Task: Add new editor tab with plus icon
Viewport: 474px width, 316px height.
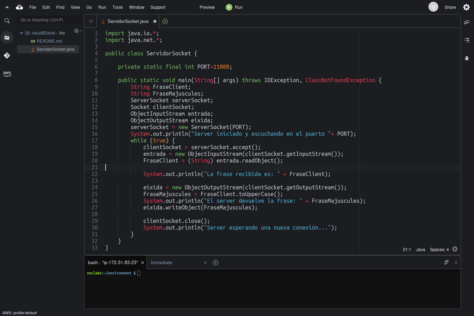Action: point(165,22)
